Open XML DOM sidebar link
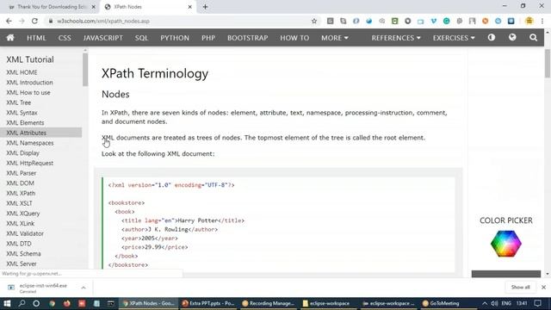Image resolution: width=551 pixels, height=310 pixels. [20, 183]
